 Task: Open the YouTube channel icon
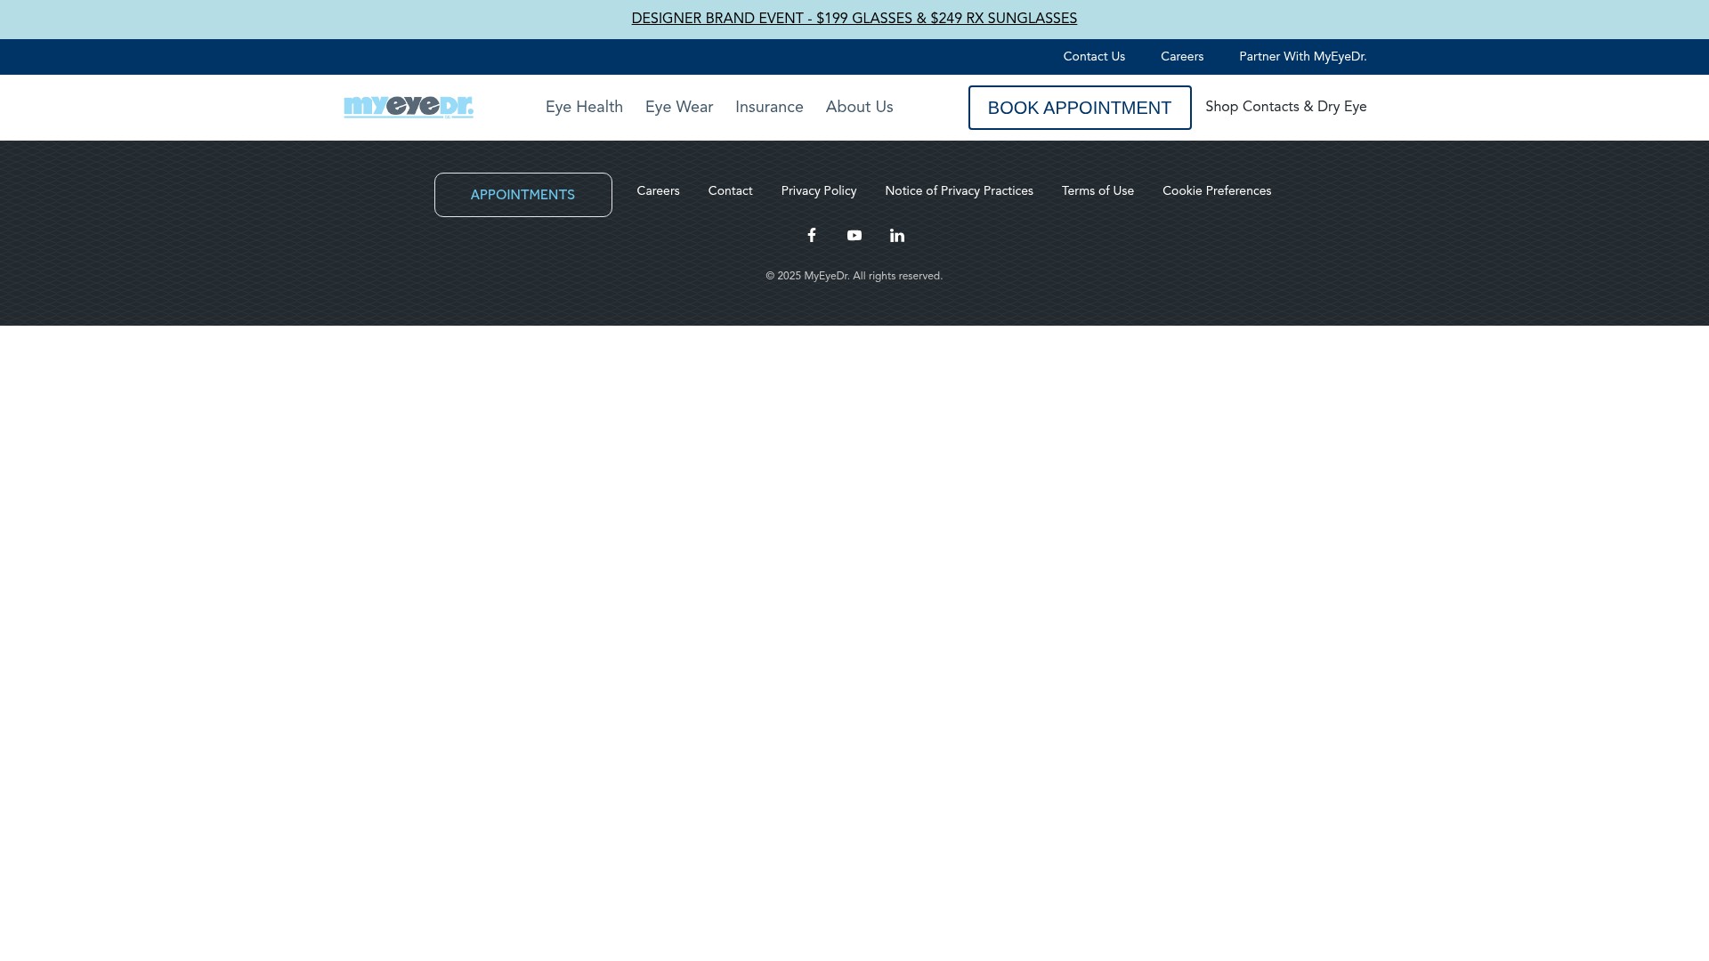tap(854, 236)
